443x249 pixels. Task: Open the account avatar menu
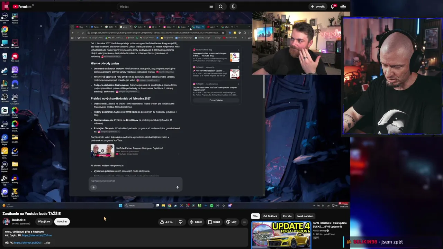(343, 7)
